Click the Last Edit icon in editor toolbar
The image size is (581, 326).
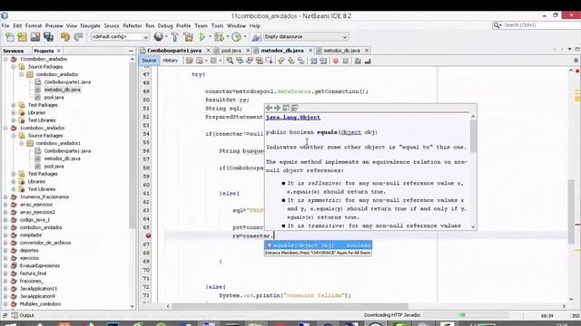(190, 61)
